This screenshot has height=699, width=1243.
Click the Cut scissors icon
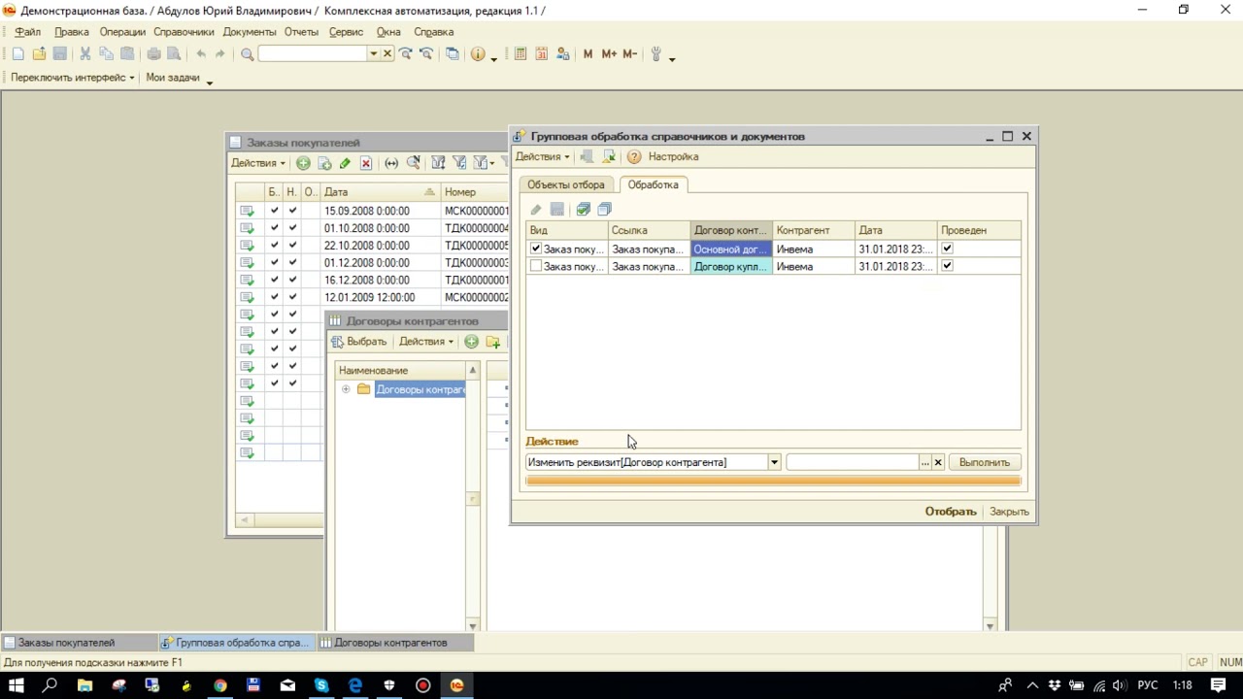click(85, 54)
